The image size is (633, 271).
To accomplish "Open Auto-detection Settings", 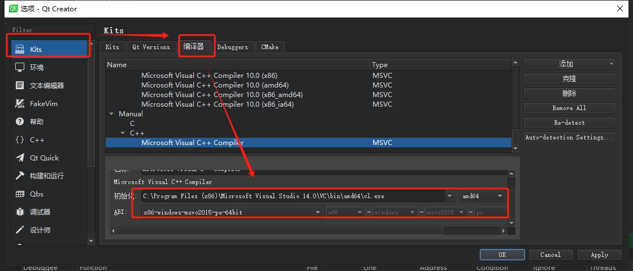I will 569,137.
